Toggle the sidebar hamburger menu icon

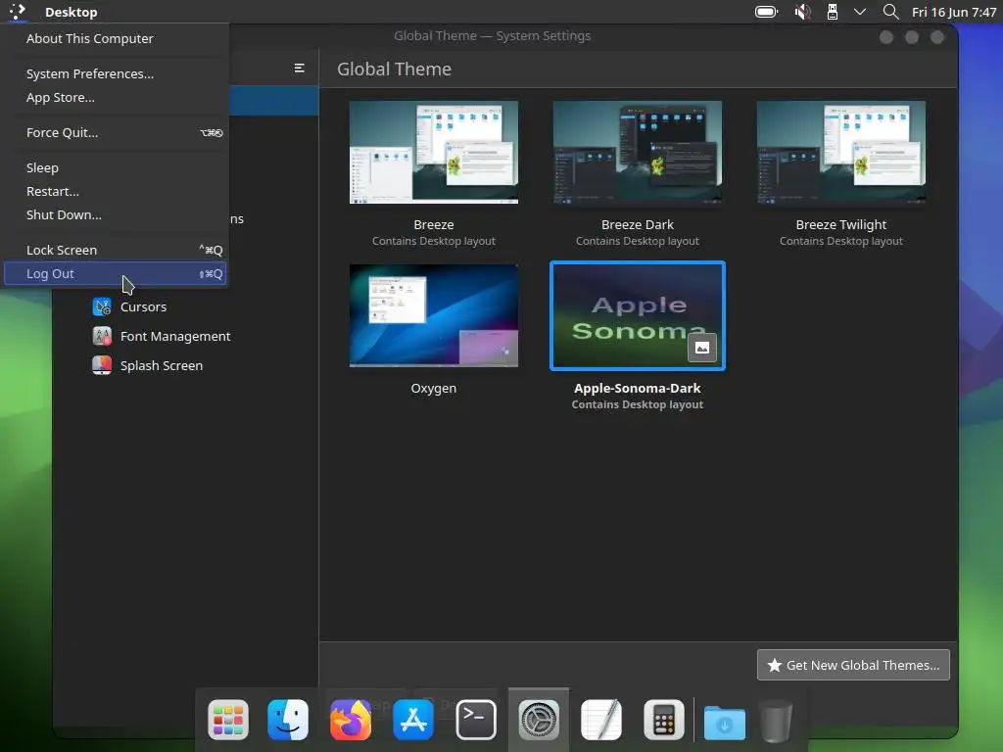[x=300, y=68]
